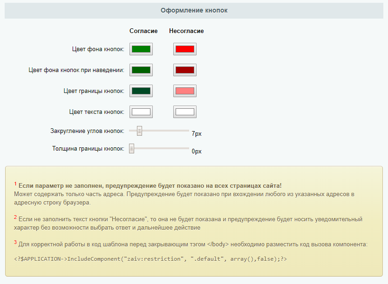The height and width of the screenshot is (284, 388).
Task: Click the 'Несогласие' column heading
Action: tap(186, 31)
